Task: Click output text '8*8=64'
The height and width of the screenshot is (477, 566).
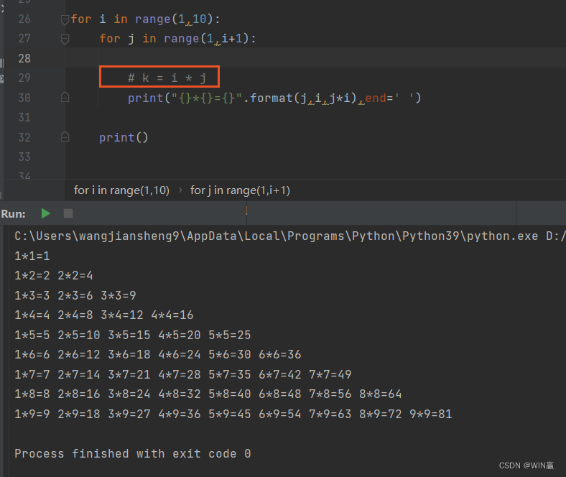Action: click(x=381, y=394)
